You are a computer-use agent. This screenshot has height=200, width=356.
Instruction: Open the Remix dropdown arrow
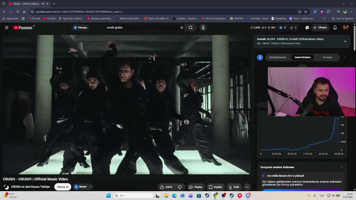90,187
